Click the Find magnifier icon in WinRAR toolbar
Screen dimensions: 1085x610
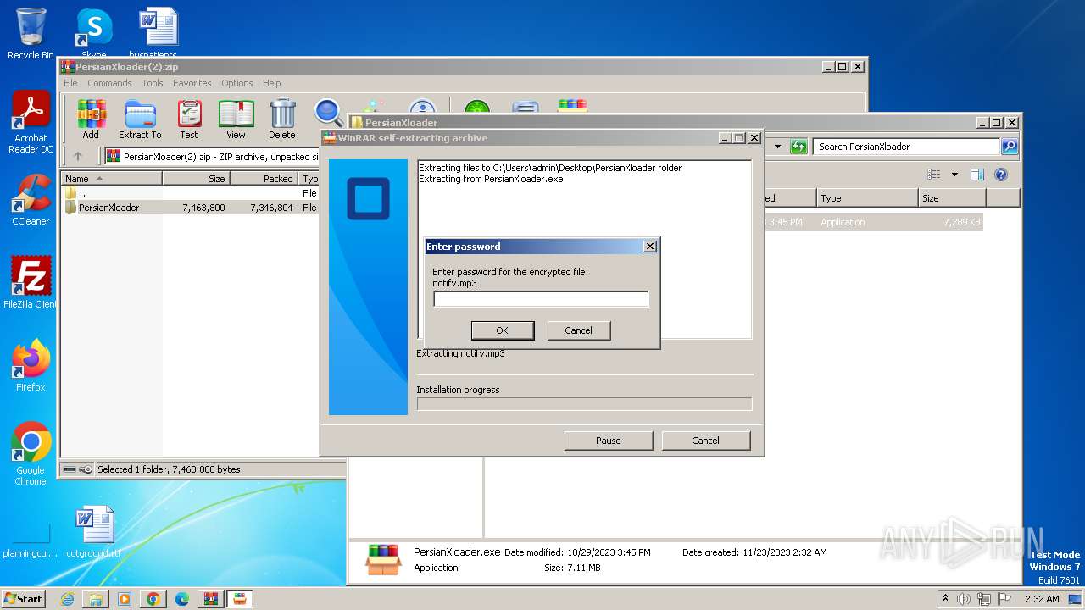tap(328, 113)
